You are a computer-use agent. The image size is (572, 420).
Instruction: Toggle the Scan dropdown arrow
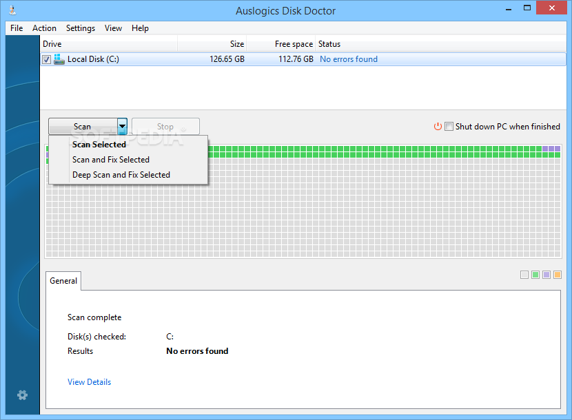click(122, 127)
